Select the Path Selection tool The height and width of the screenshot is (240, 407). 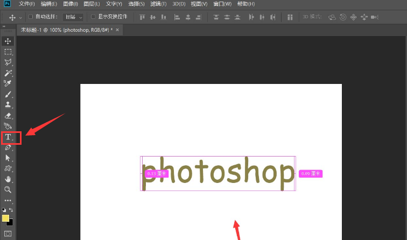[8, 158]
